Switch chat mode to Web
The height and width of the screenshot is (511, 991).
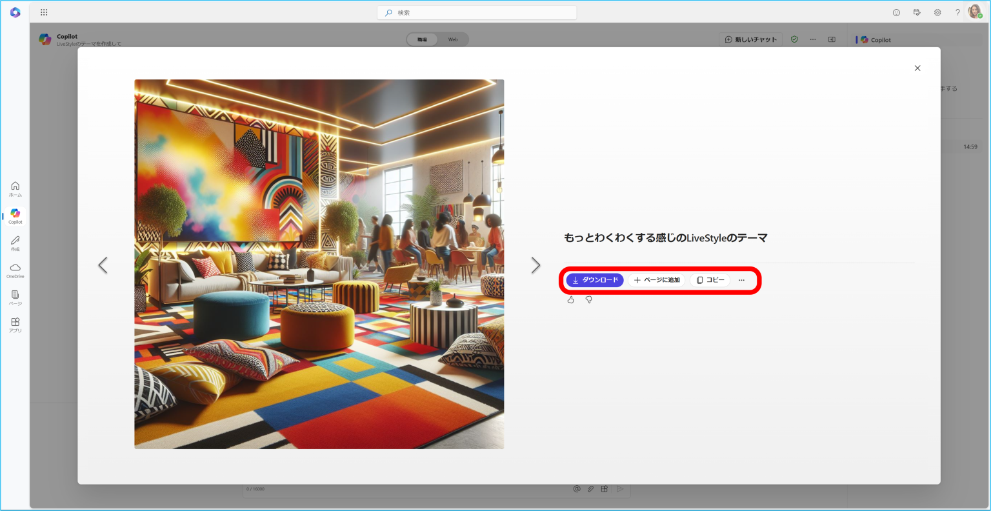(x=452, y=39)
